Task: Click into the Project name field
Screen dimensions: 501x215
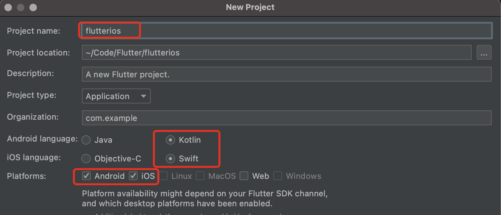Action: click(286, 31)
